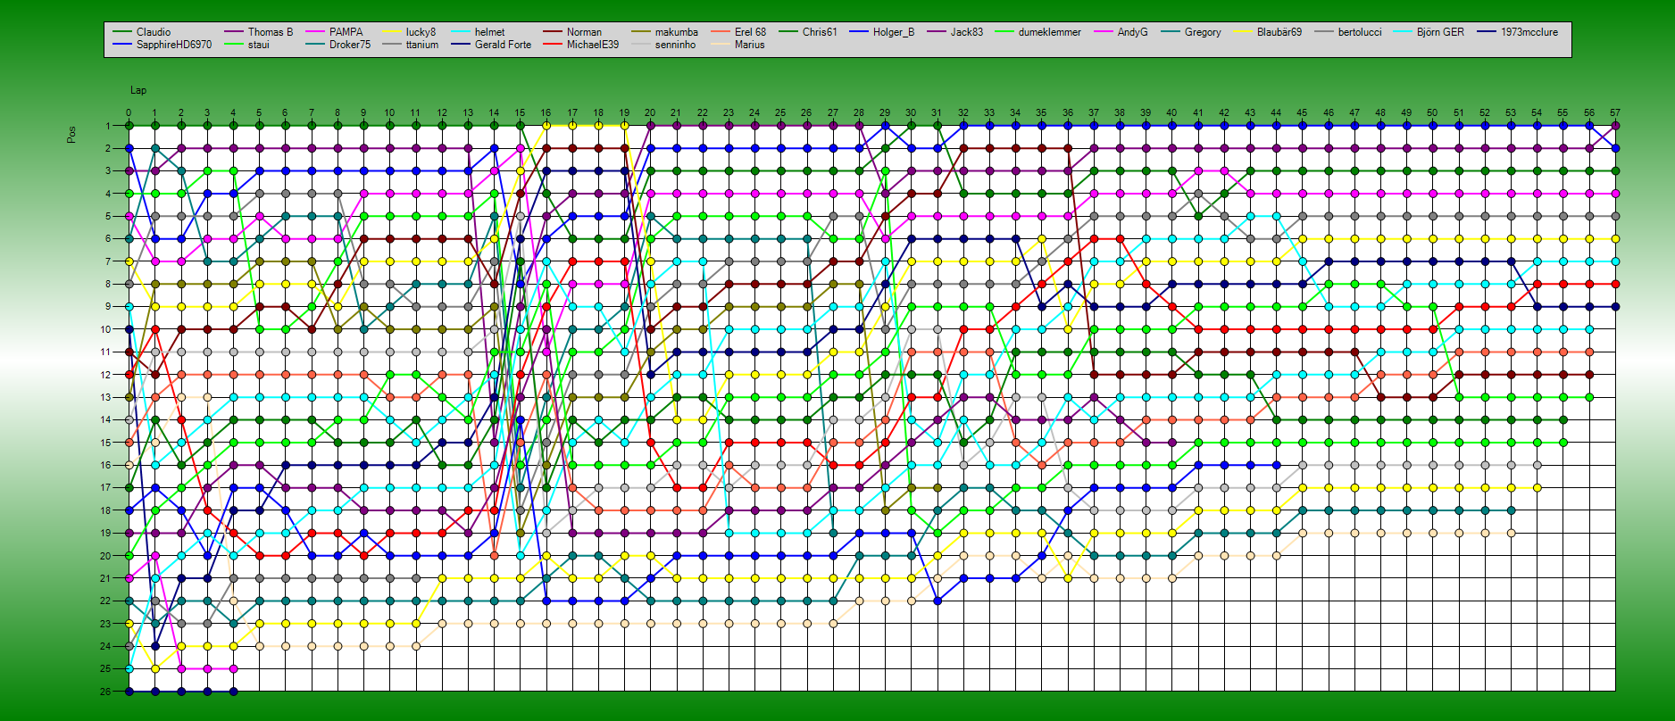Image resolution: width=1675 pixels, height=721 pixels.
Task: Click the Gerald Forte legend label
Action: coord(503,45)
